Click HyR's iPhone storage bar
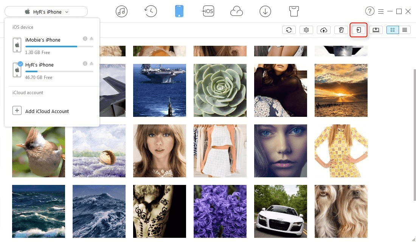The width and height of the screenshot is (416, 242). tap(59, 71)
